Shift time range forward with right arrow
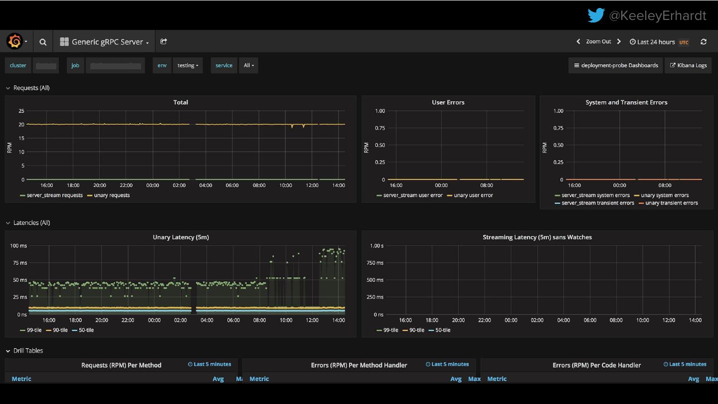718x404 pixels. pos(619,42)
